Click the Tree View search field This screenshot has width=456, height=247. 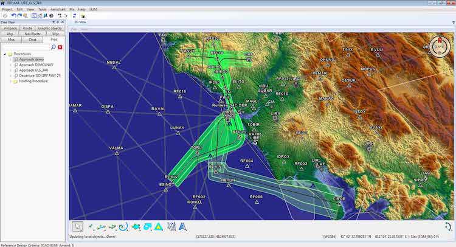click(x=26, y=47)
